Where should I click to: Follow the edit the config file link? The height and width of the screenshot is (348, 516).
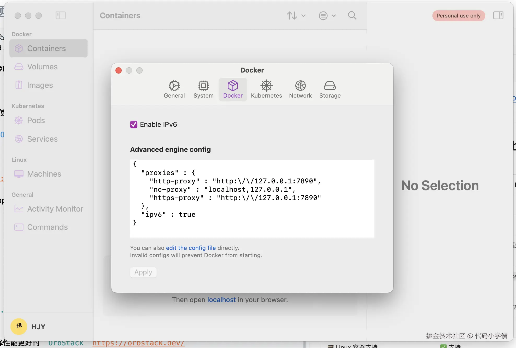(x=191, y=248)
